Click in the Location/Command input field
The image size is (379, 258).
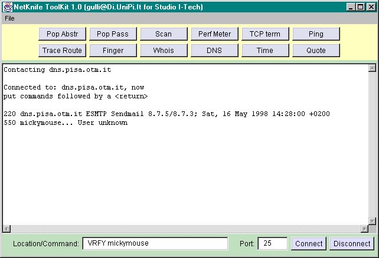[155, 243]
